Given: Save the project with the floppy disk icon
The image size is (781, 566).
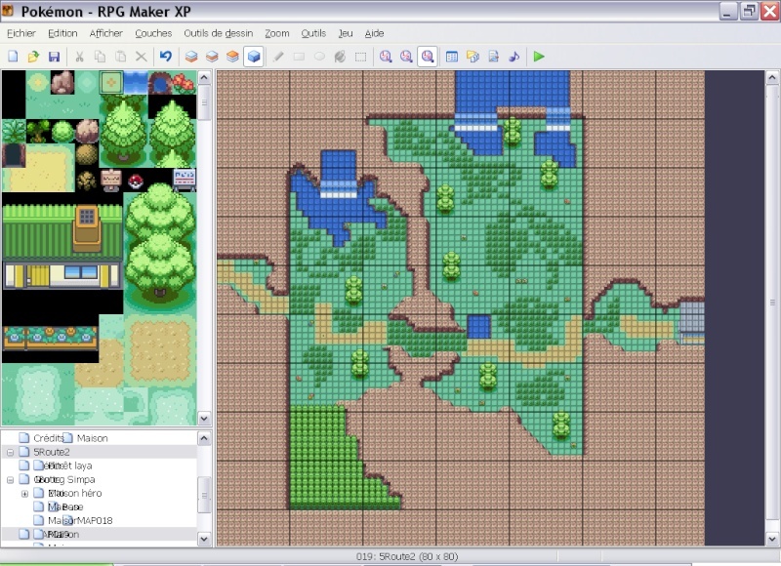Looking at the screenshot, I should (54, 57).
